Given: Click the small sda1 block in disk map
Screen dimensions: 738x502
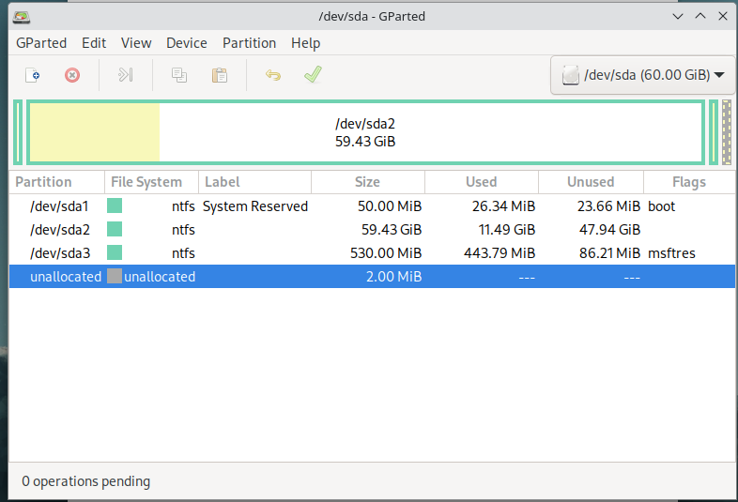Looking at the screenshot, I should [18, 132].
